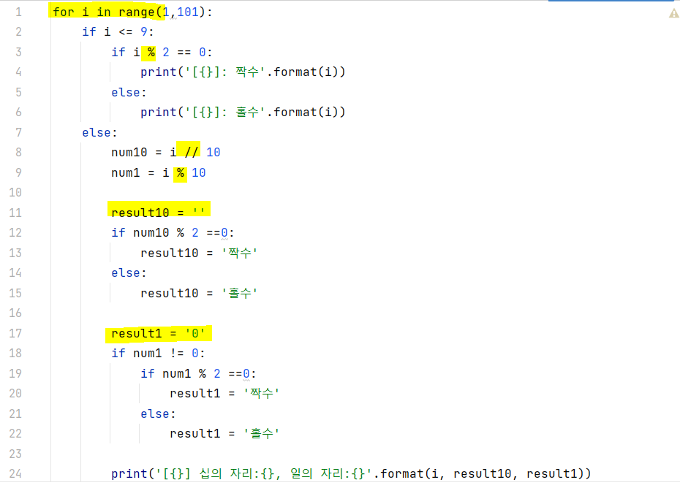Click "result10 = '홀수'" assignment
680x488 pixels.
click(199, 294)
